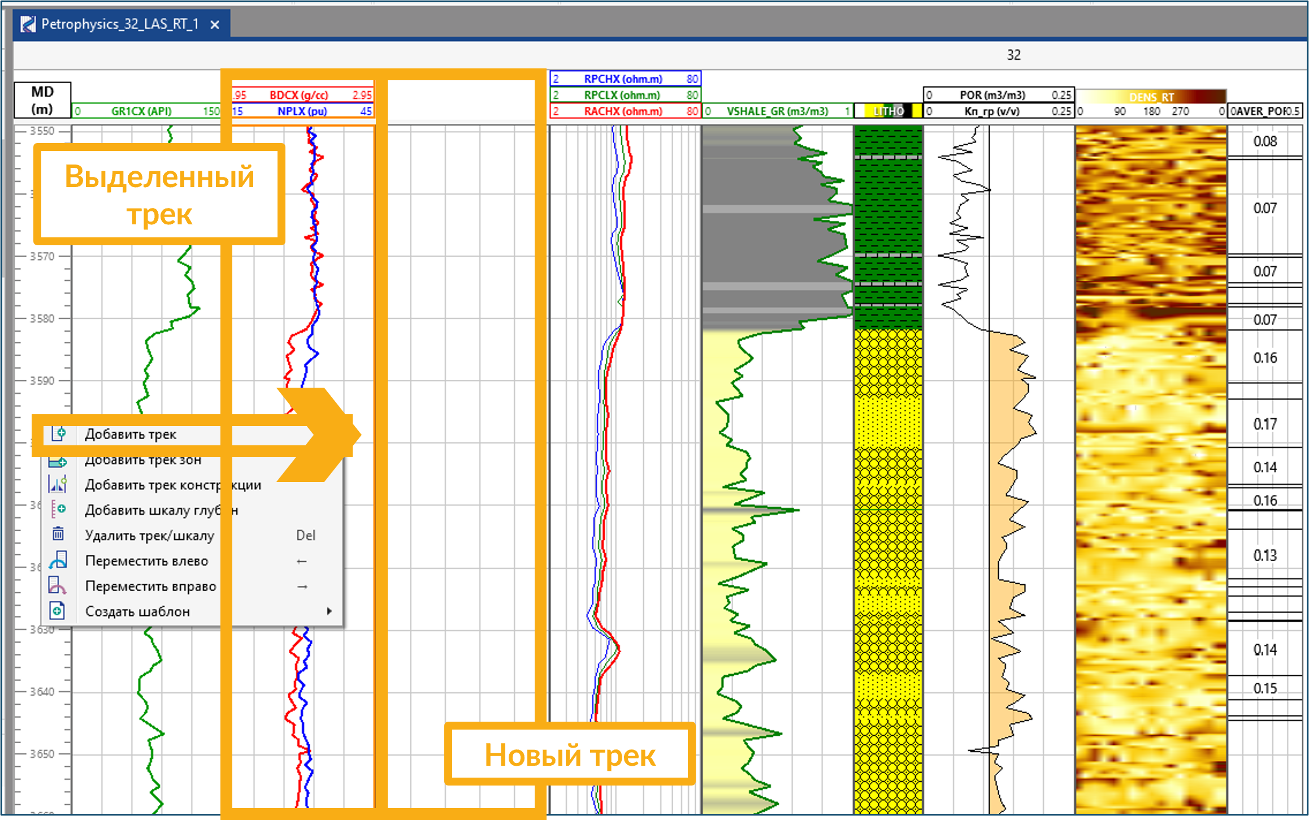Click the move left icon
1309x820 pixels.
tap(58, 560)
